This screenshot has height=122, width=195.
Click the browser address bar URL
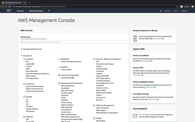pos(40,7)
